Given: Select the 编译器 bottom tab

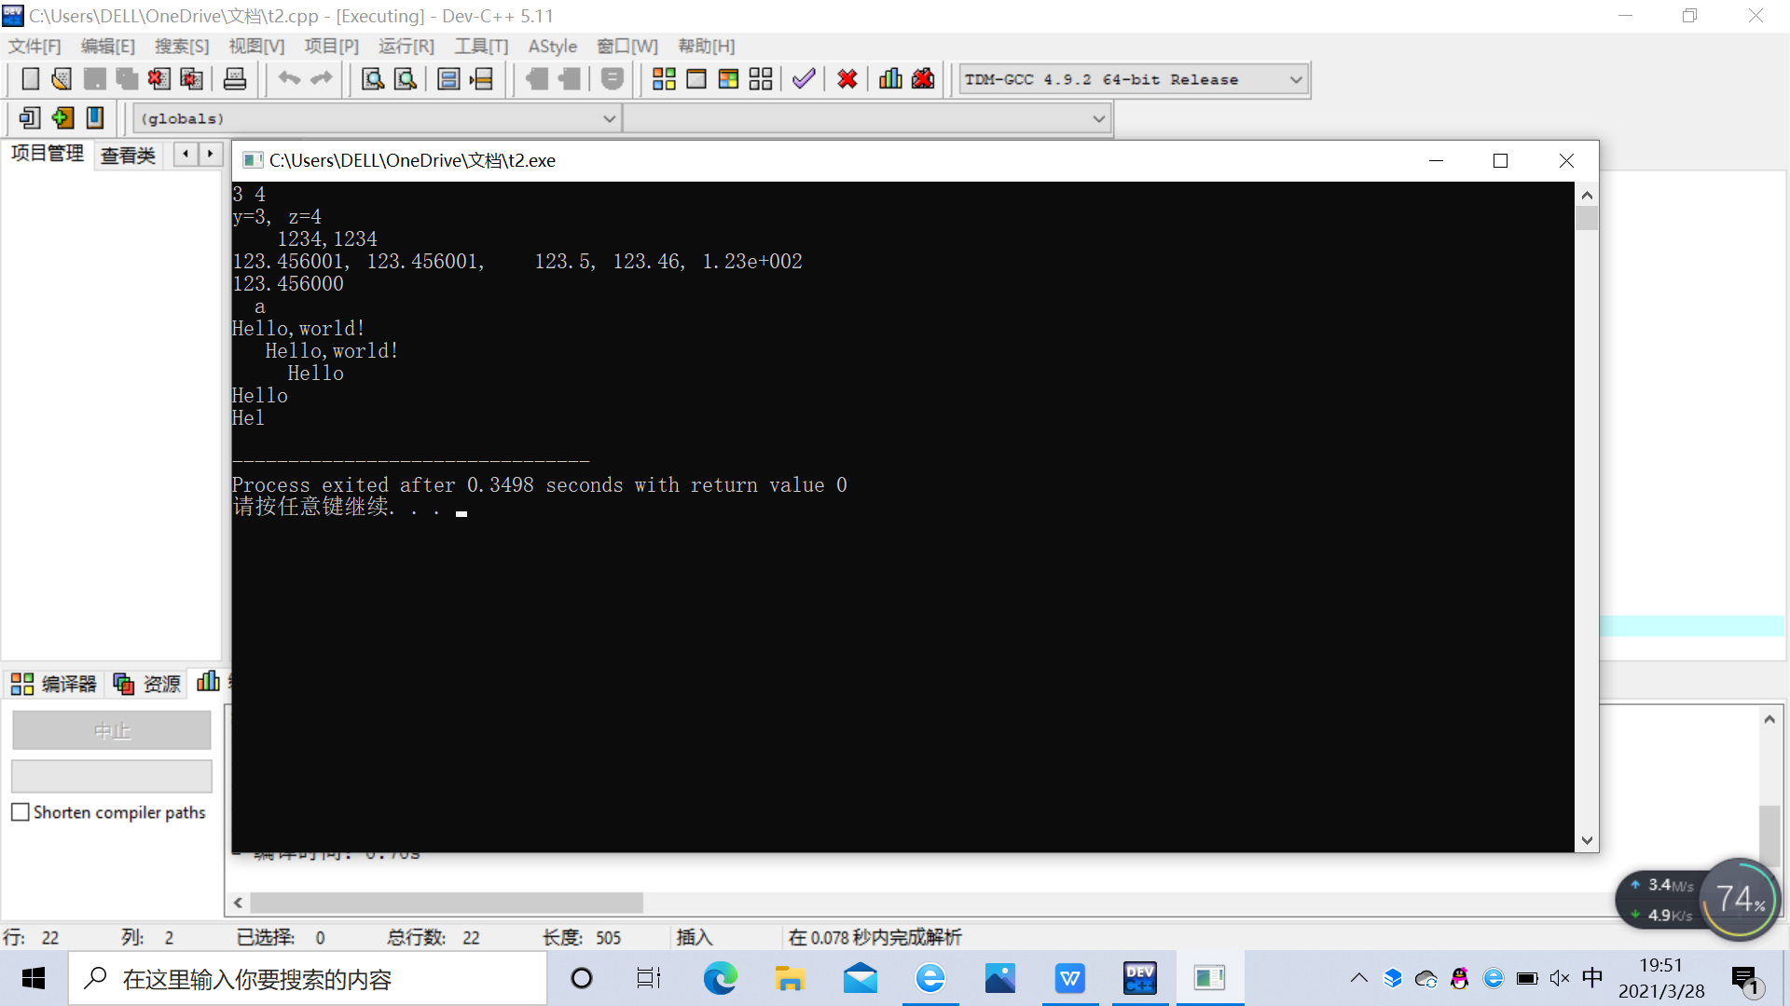Looking at the screenshot, I should (x=54, y=685).
